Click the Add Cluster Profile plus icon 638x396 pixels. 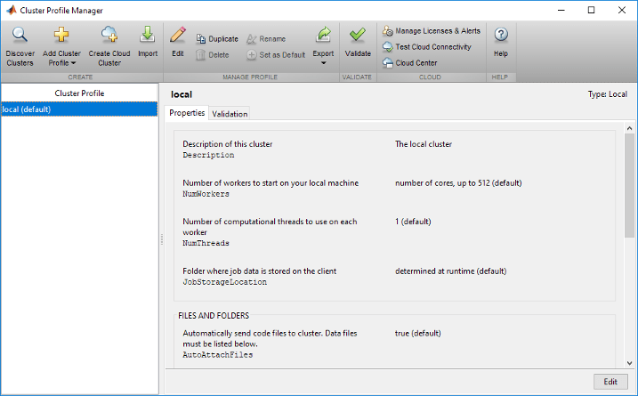[61, 35]
